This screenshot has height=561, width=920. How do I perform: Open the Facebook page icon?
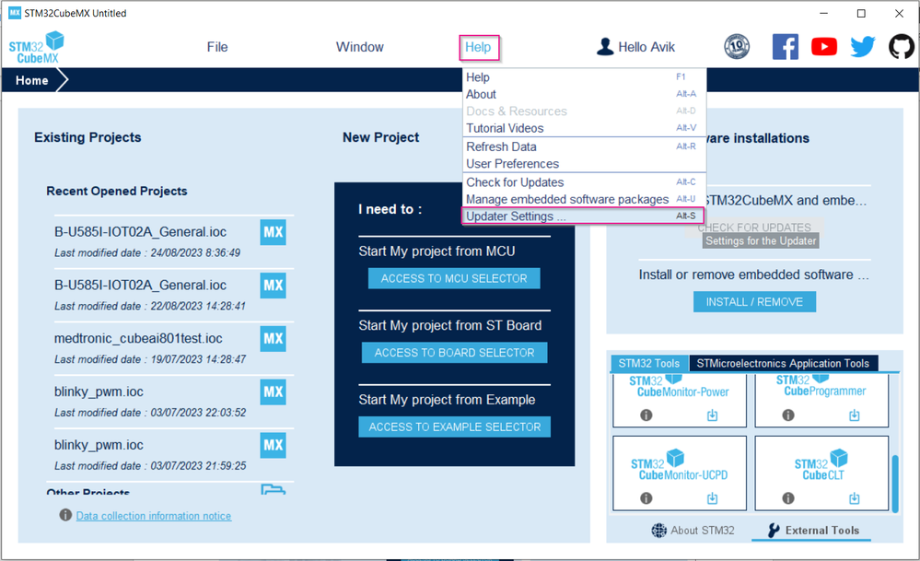tap(785, 46)
